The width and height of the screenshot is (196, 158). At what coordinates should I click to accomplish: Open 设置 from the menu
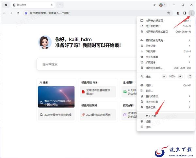[x=148, y=122]
